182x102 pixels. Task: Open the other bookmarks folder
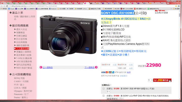click(x=176, y=9)
